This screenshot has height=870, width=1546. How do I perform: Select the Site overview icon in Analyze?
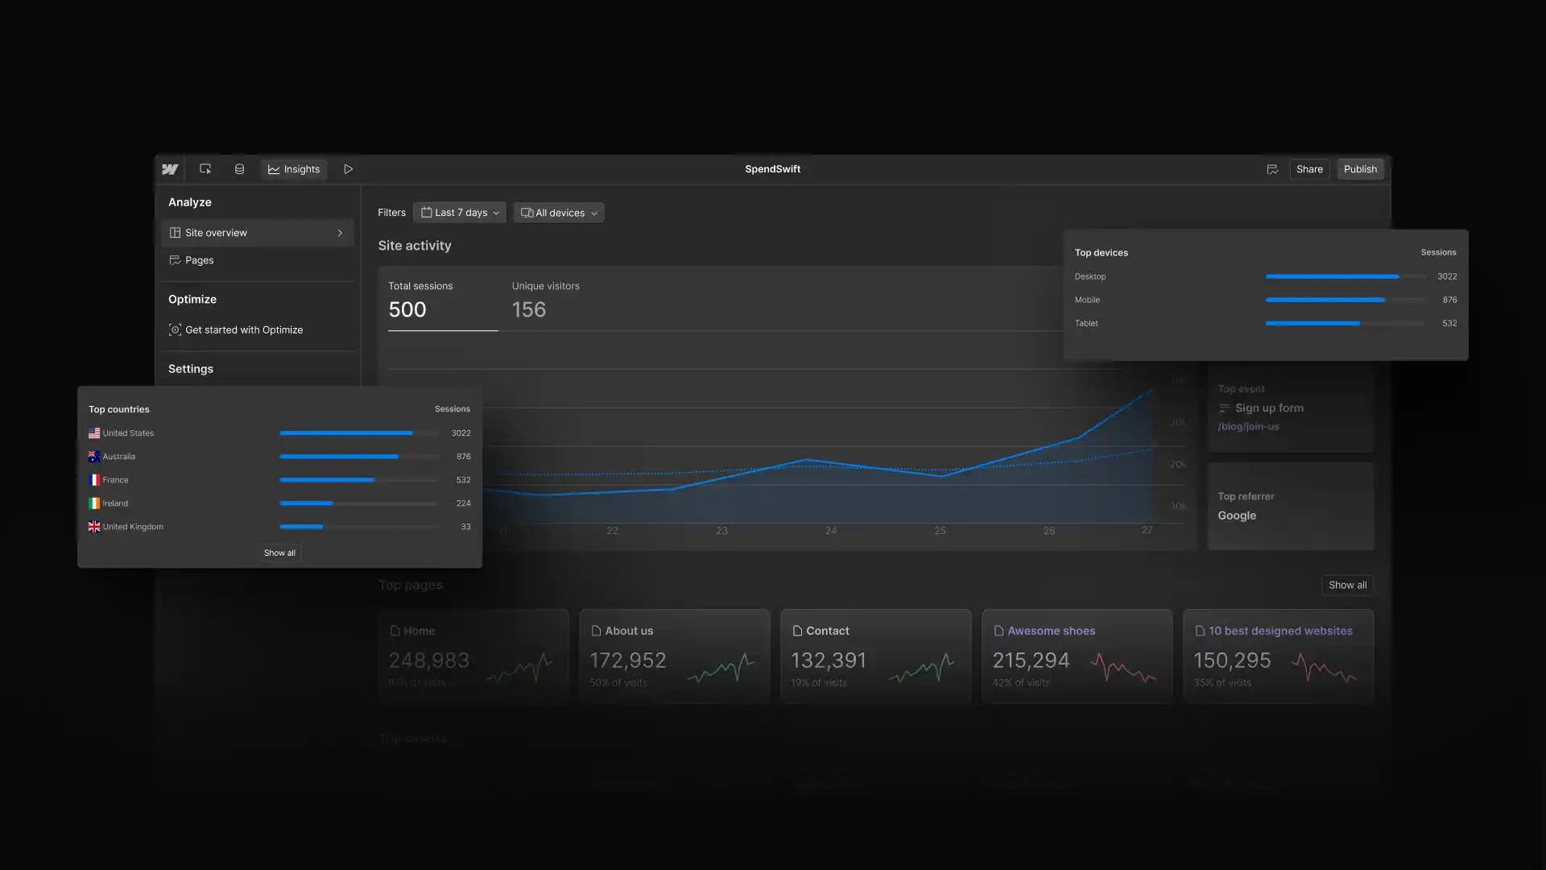point(176,232)
